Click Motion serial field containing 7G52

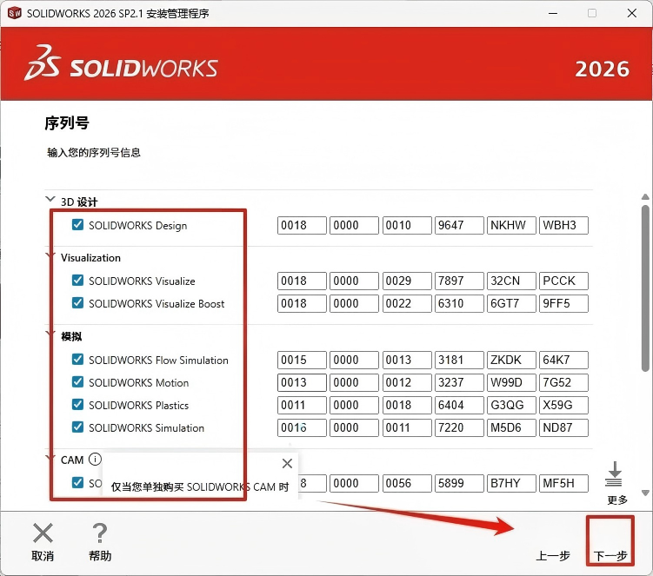[x=564, y=382]
